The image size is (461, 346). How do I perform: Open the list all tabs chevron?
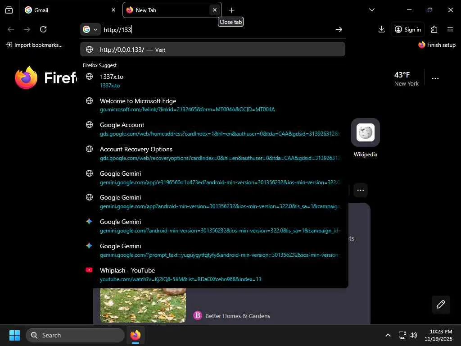pos(371,10)
